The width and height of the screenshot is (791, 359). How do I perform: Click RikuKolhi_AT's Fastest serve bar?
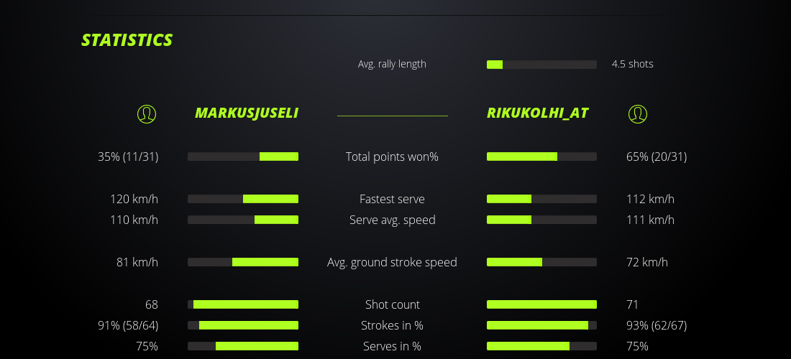click(x=541, y=199)
